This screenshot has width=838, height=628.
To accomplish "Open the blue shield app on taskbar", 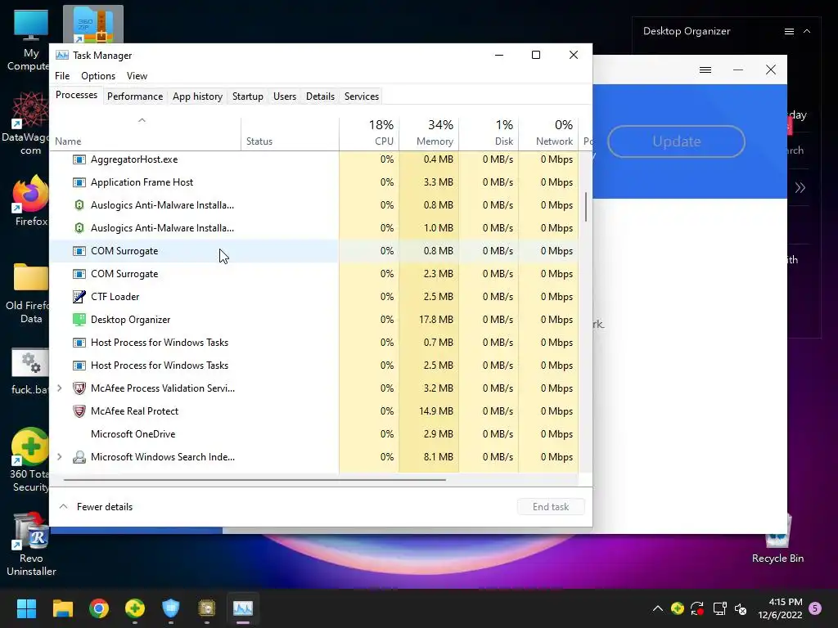I will 170,608.
